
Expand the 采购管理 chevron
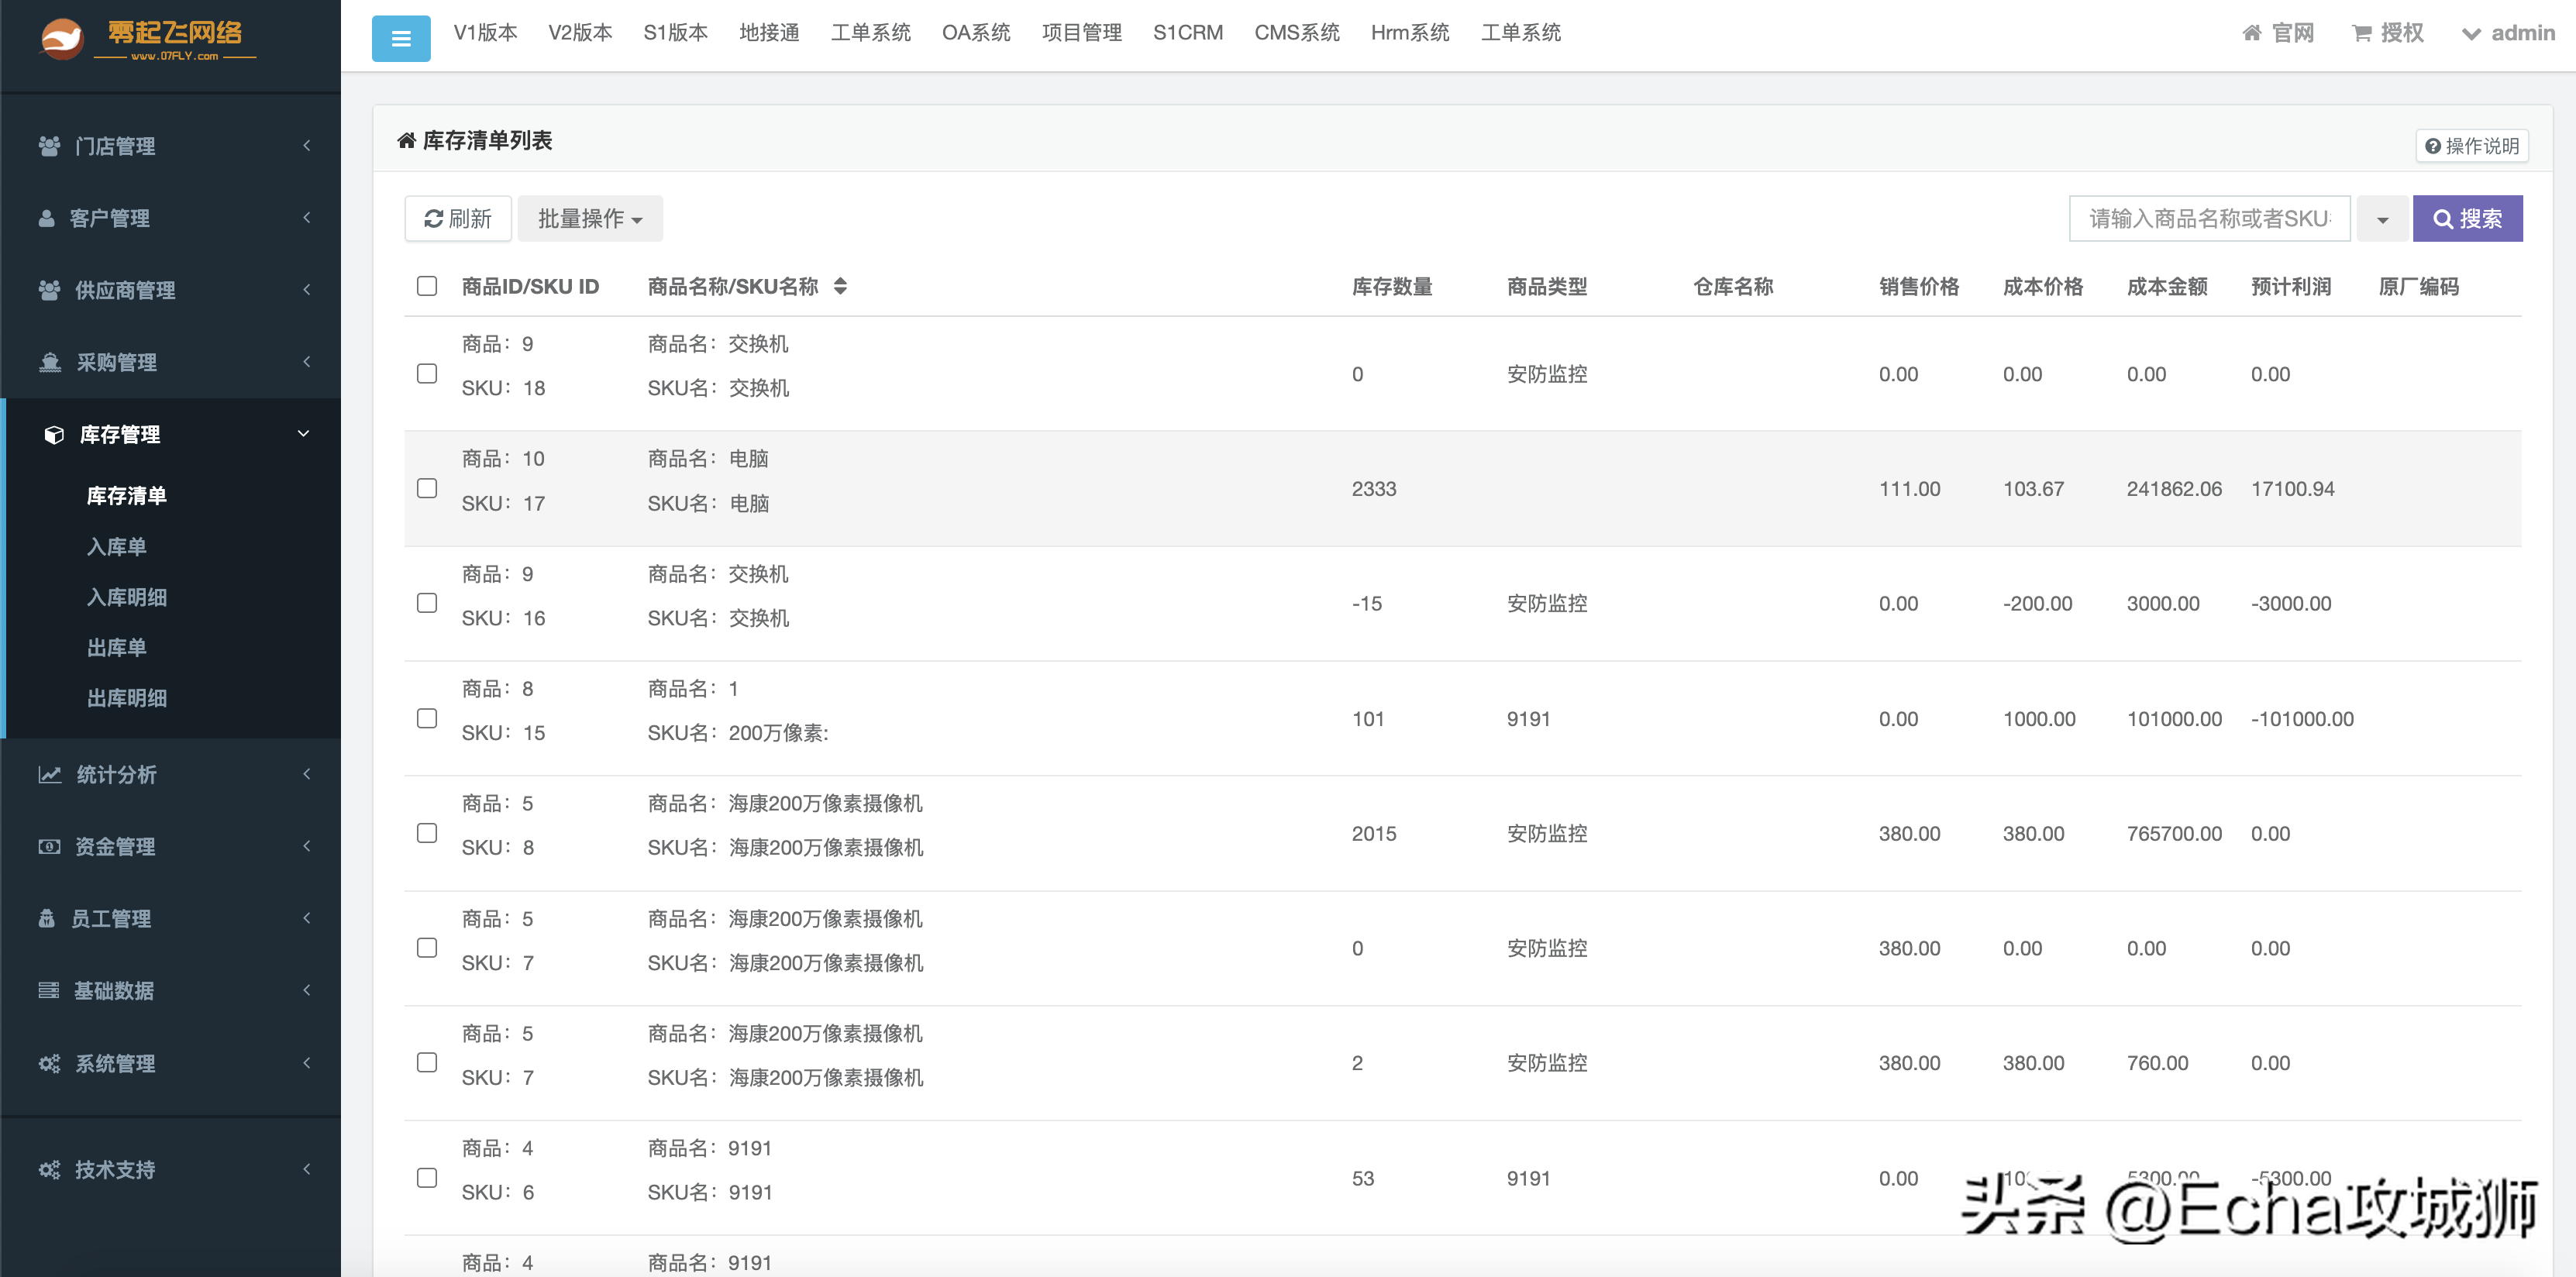pos(306,362)
